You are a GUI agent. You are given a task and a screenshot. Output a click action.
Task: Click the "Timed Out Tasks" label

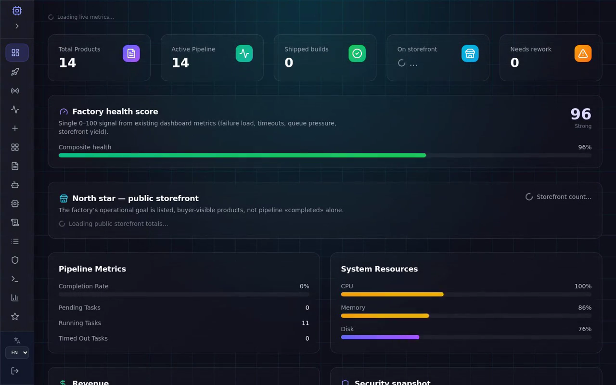click(x=83, y=338)
